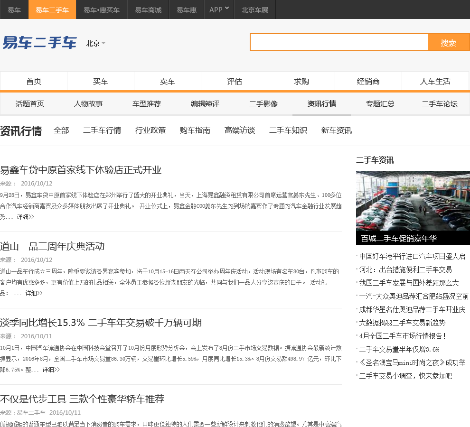
Task: Open 成都华星名仕奥迪品荐二手车开业庆 link
Action: click(x=412, y=309)
